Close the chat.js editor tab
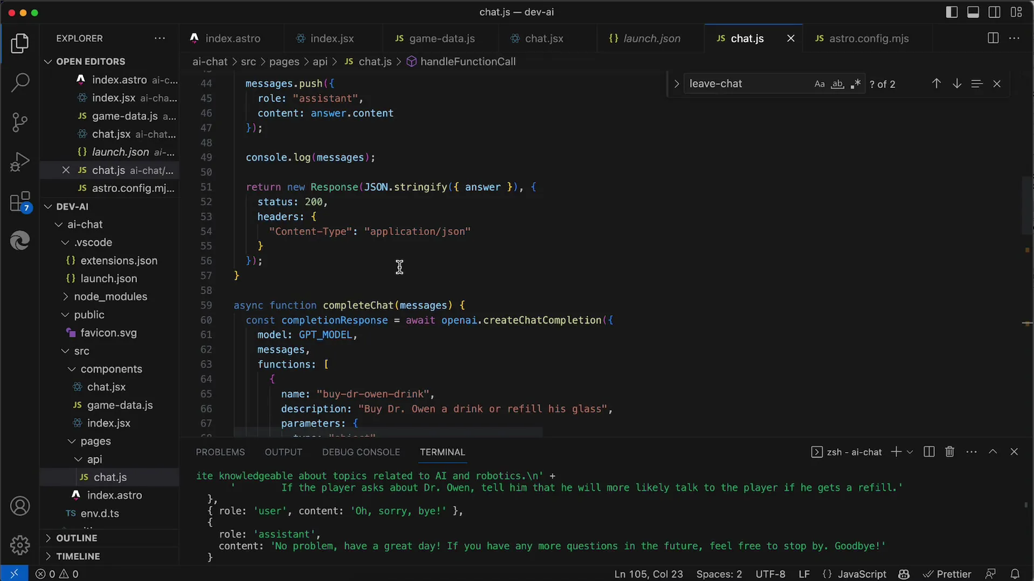 791,38
